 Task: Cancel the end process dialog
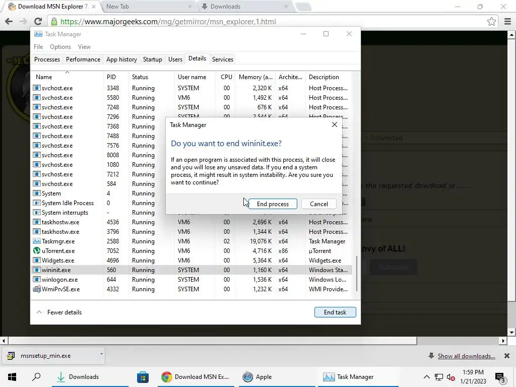[x=318, y=204]
